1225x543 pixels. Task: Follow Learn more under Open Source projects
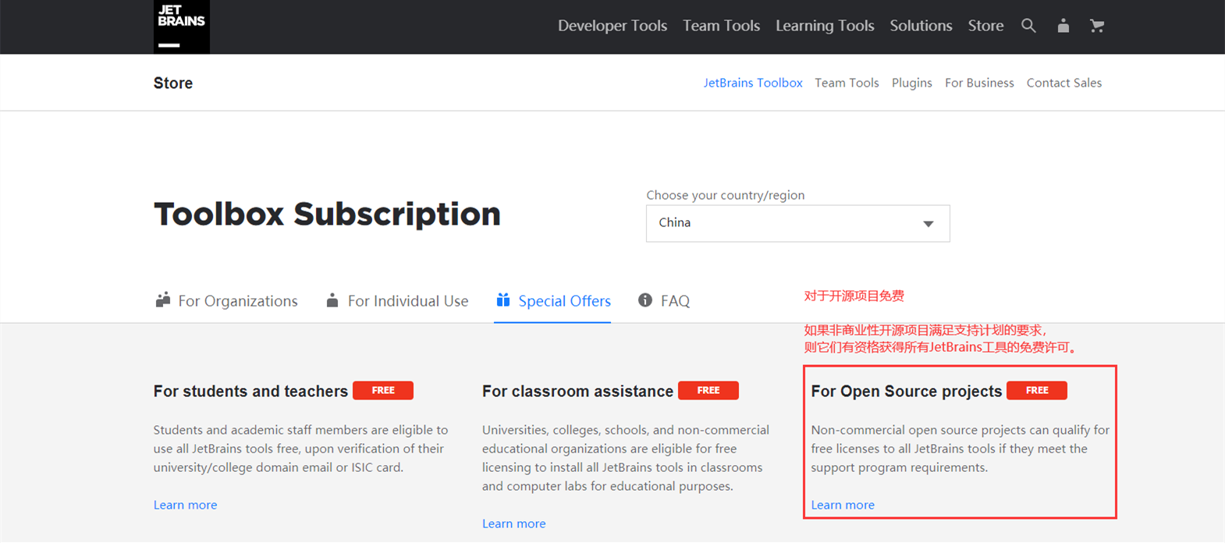(843, 505)
